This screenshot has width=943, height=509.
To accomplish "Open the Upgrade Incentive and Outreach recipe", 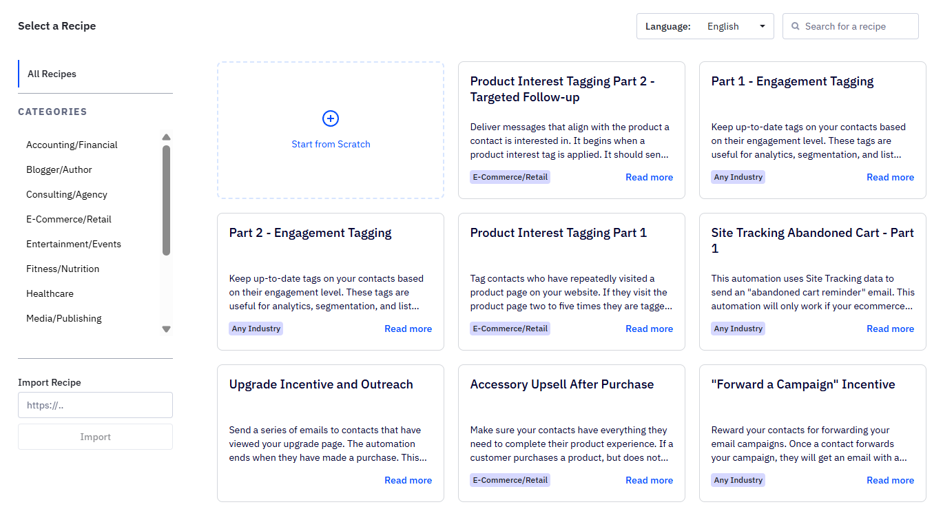I will [321, 384].
